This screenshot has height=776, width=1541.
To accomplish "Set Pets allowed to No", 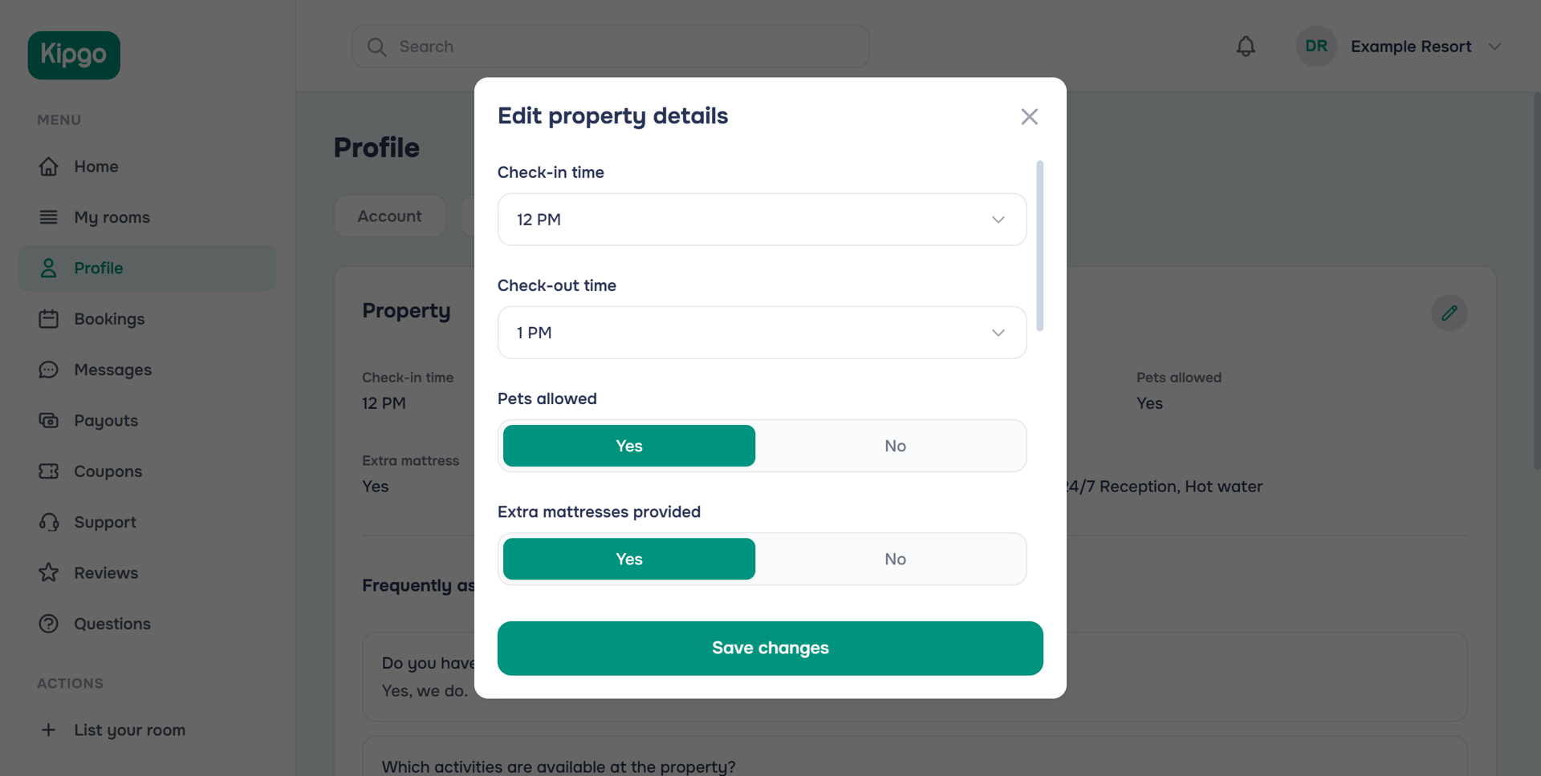I will [x=894, y=446].
